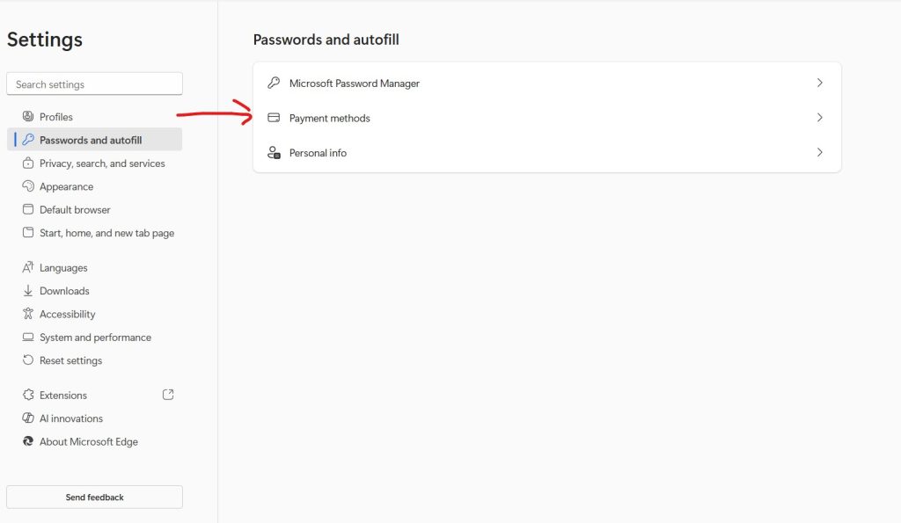
Task: Open Privacy, search, and services via its shield icon
Action: point(26,163)
